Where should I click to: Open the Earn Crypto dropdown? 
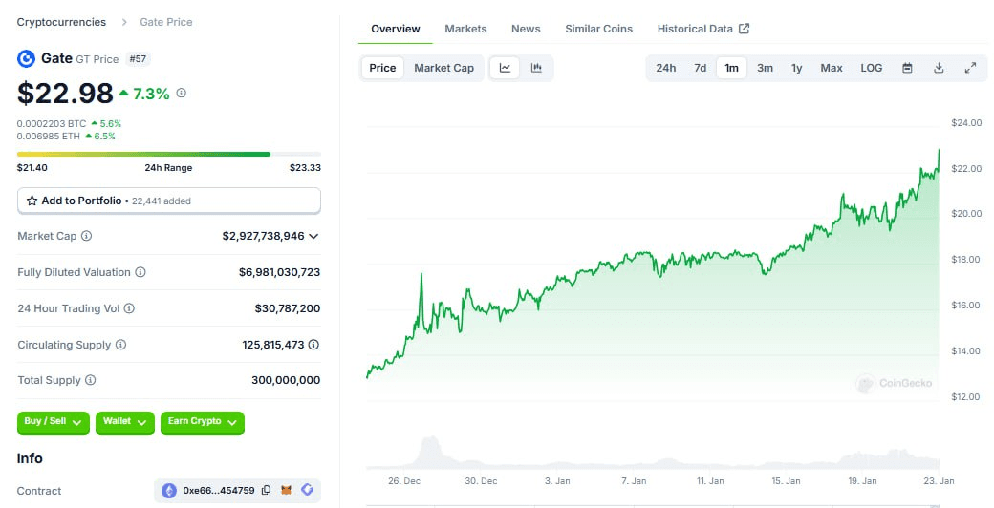(203, 422)
